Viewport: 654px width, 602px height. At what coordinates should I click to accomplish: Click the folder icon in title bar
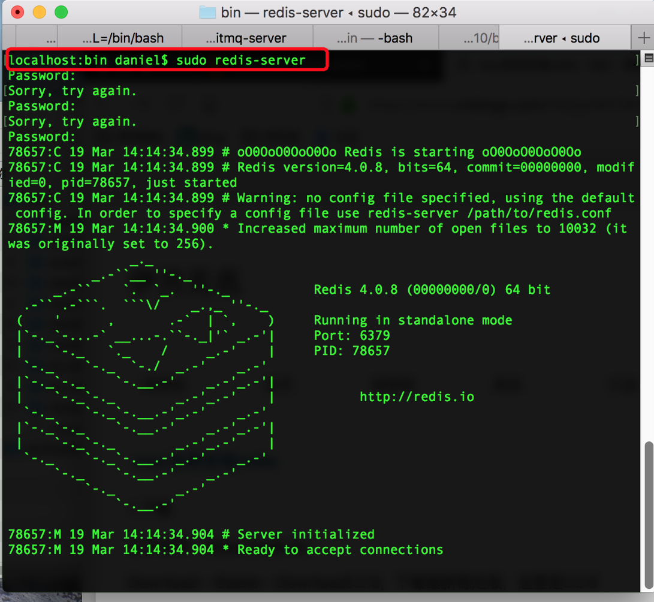click(x=207, y=13)
